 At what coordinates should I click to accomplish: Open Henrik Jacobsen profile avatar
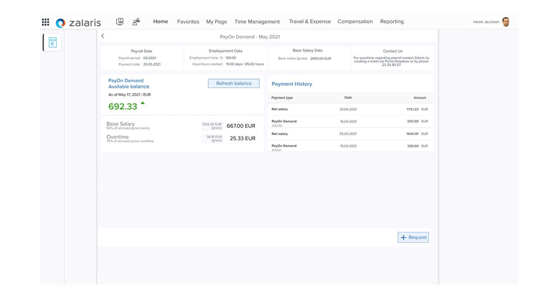pyautogui.click(x=506, y=22)
